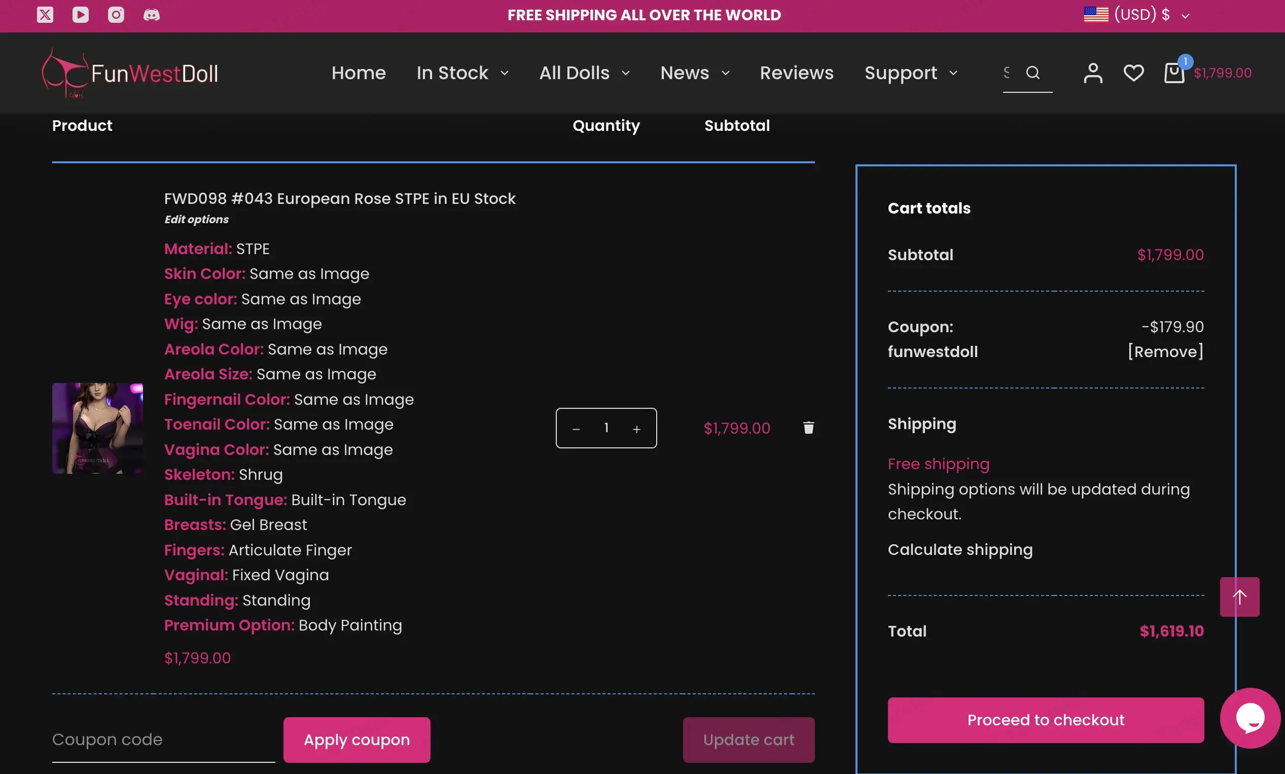Expand the All Dolls menu chevron

626,73
